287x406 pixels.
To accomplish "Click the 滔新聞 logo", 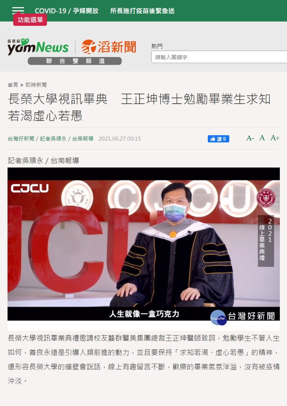I will pos(109,47).
